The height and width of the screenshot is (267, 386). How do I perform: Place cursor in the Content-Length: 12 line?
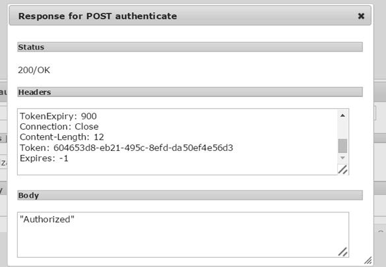click(62, 137)
